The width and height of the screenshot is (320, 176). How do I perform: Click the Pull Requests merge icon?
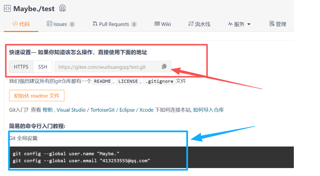95,24
